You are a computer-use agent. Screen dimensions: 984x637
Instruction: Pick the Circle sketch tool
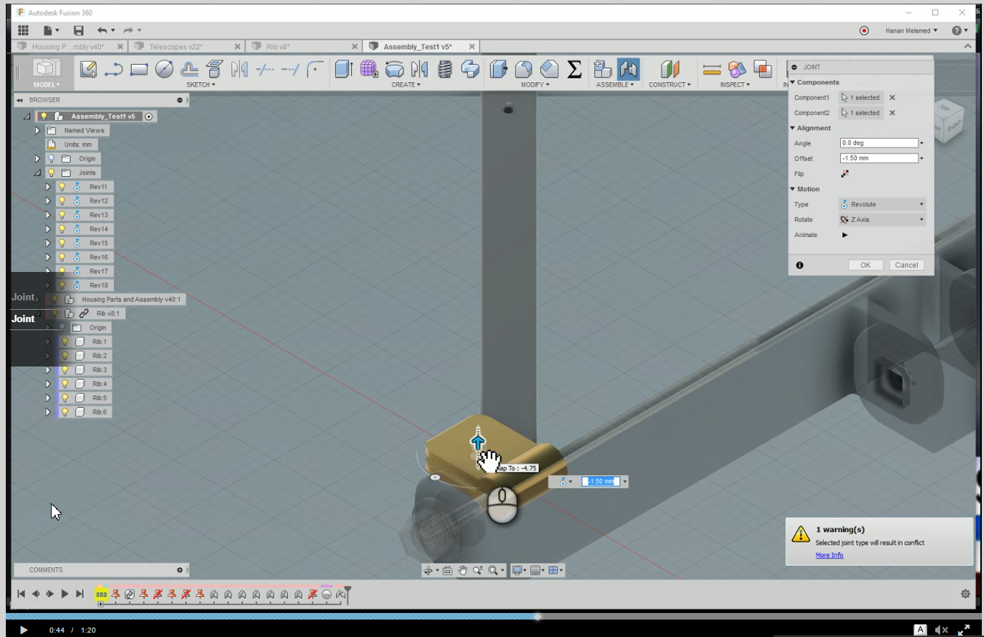click(164, 69)
